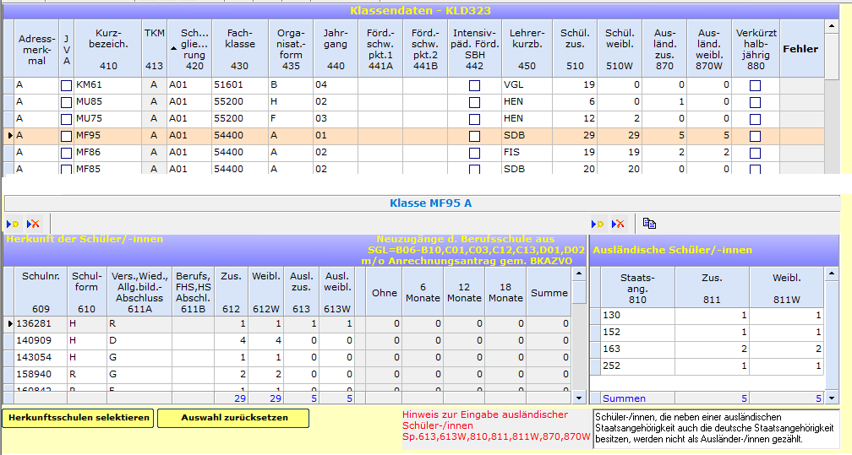852x455 pixels.
Task: Click scroll-up arrow of Klassendaten table
Action: click(x=832, y=25)
